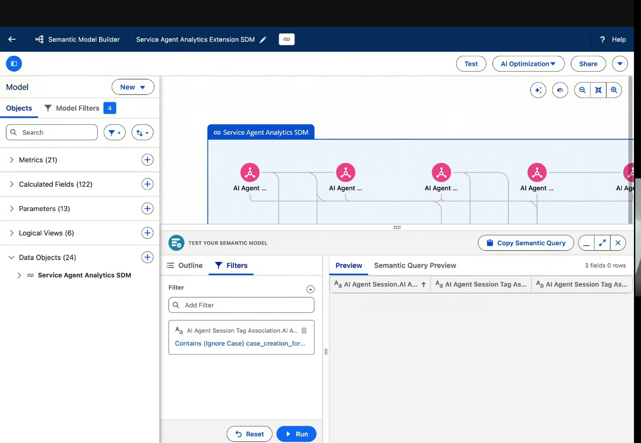Add a parameter with the plus icon

[x=147, y=208]
